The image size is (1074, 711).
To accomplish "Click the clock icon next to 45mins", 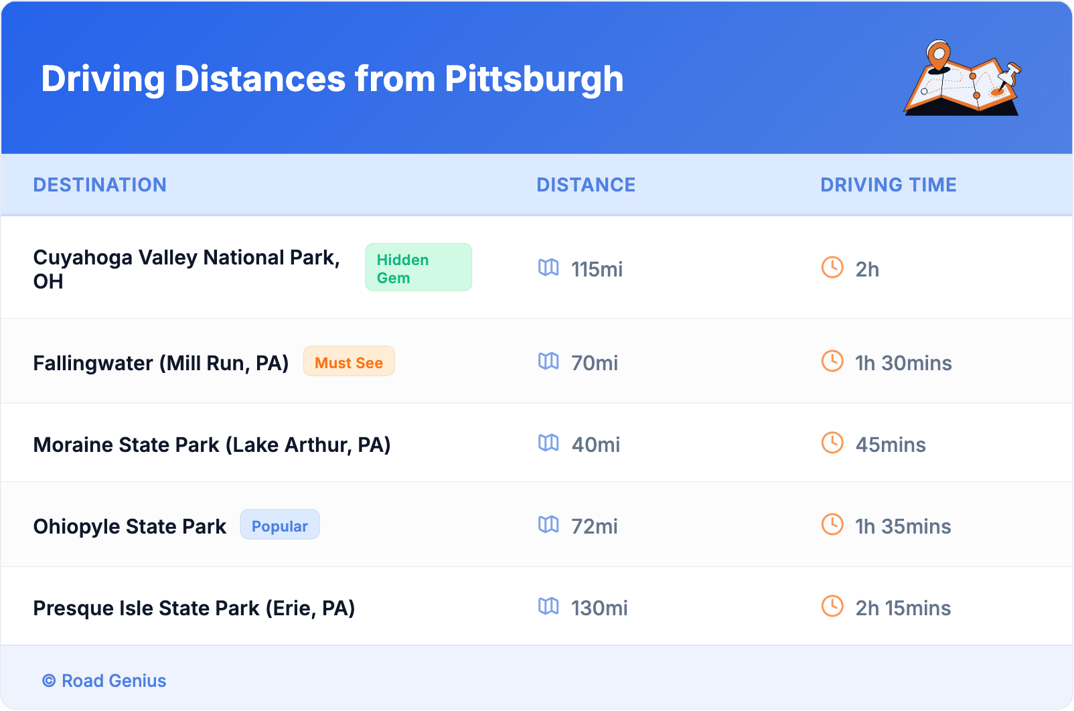I will [x=832, y=443].
